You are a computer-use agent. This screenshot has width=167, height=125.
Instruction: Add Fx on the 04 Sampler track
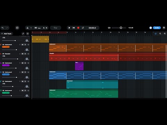pyautogui.click(x=4, y=56)
